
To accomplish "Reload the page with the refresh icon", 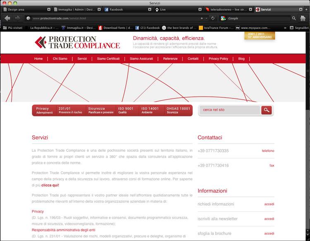I will pyautogui.click(x=213, y=18).
